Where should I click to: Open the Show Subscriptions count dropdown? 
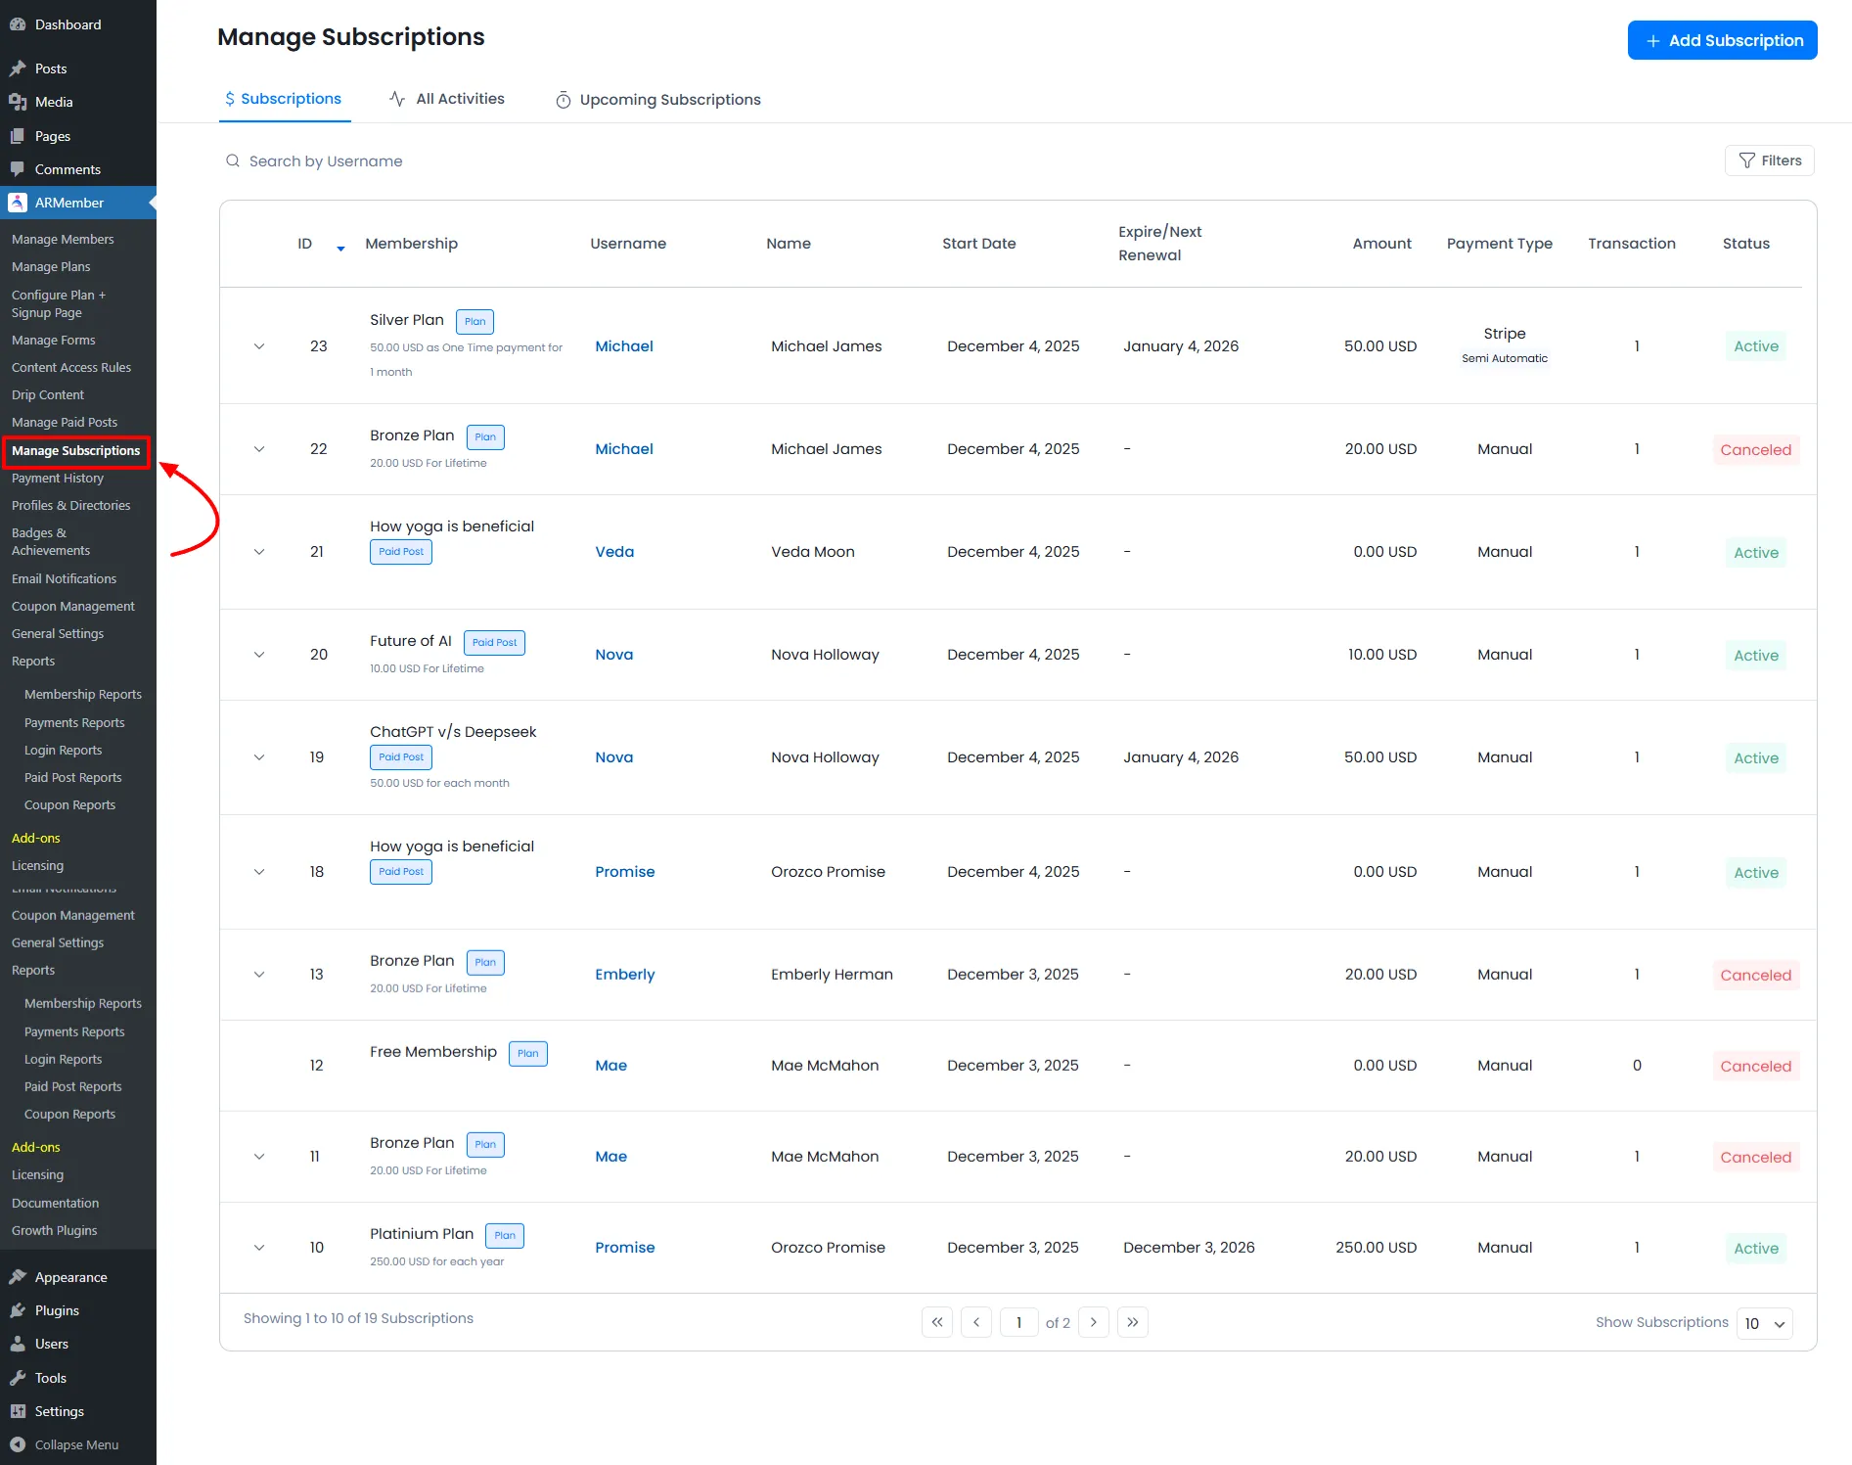point(1764,1323)
